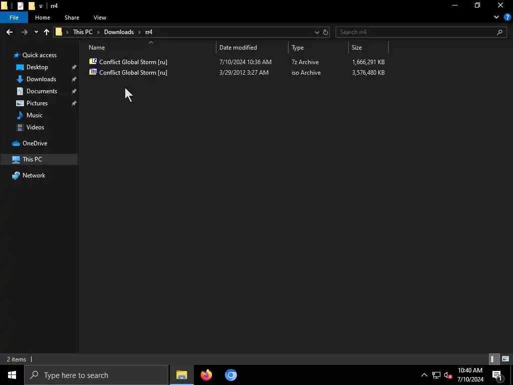Open Help with the question mark icon
This screenshot has width=513, height=385.
tap(507, 18)
